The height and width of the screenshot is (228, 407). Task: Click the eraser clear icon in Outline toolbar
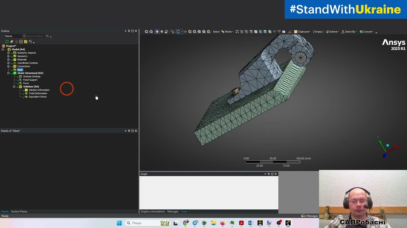tap(12, 41)
